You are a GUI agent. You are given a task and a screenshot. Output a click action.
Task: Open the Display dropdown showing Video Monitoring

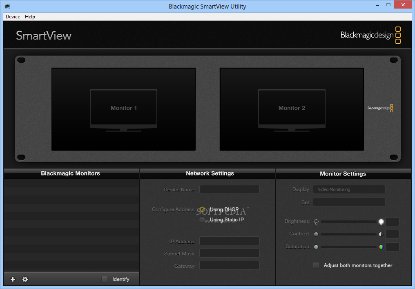(x=349, y=189)
